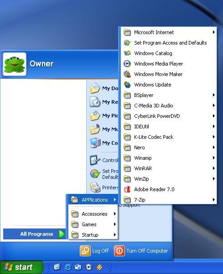Click the All Programs button
The width and height of the screenshot is (223, 274).
coord(35,234)
